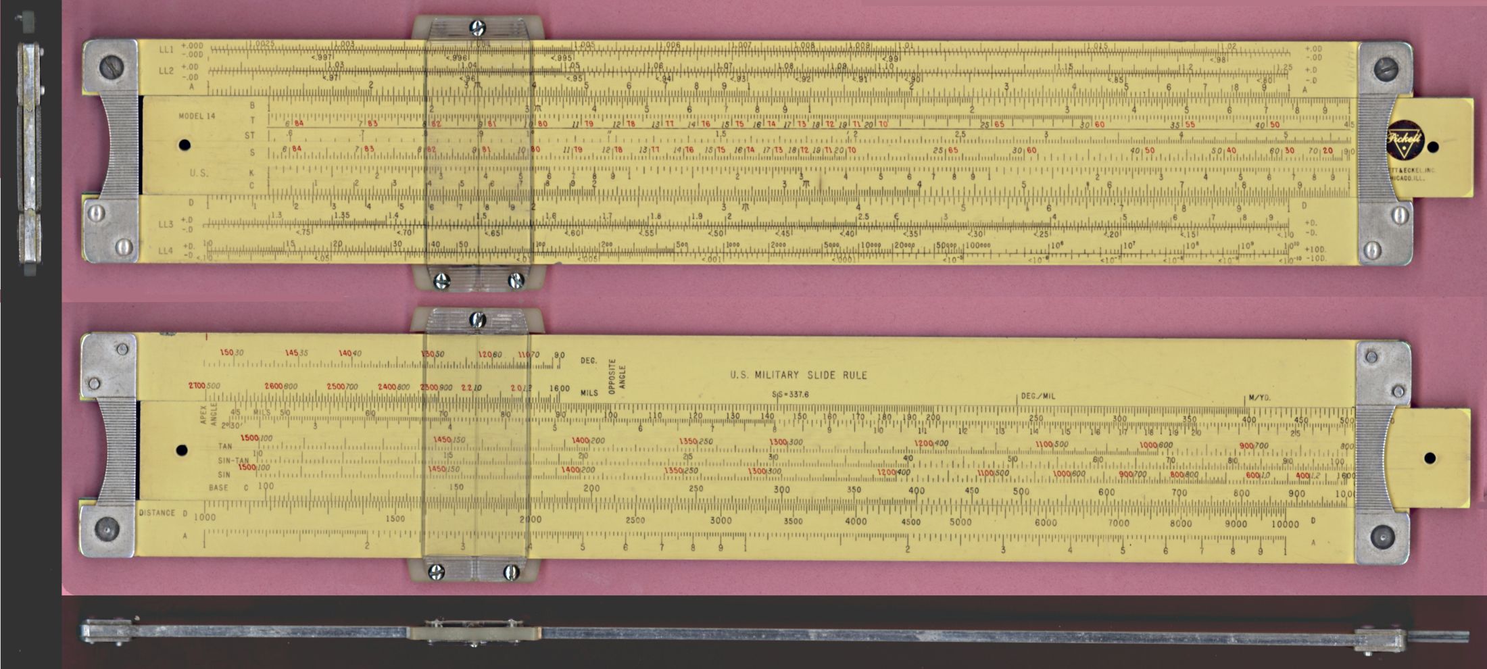Click the lower rule cursor's bottom-left screw
The height and width of the screenshot is (669, 1487).
(x=437, y=572)
